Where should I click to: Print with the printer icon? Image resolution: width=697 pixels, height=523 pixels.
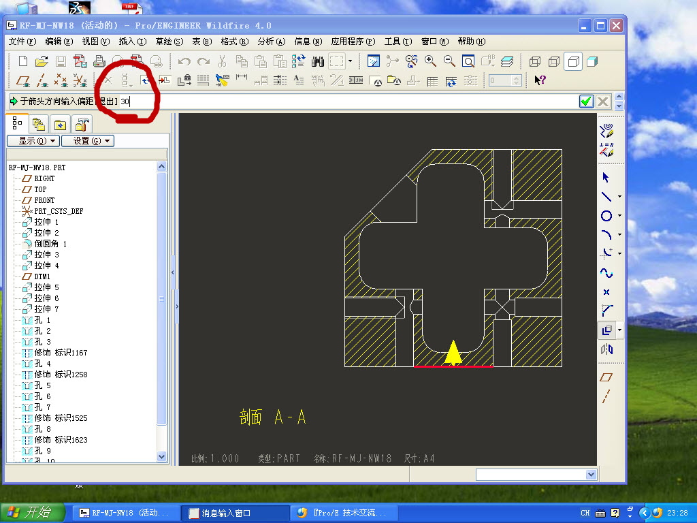(99, 61)
